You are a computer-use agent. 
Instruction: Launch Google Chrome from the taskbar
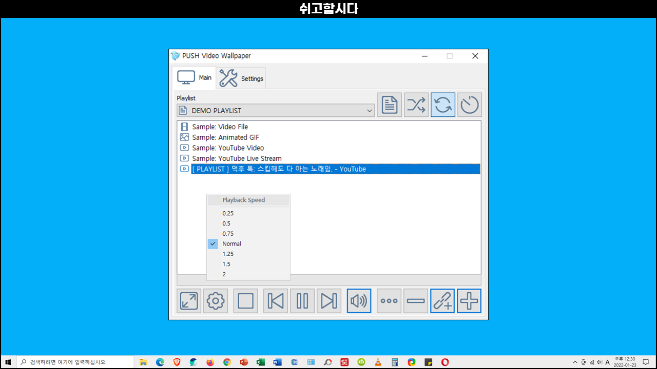[227, 362]
